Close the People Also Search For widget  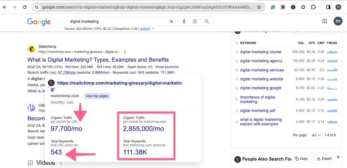[x=338, y=157]
